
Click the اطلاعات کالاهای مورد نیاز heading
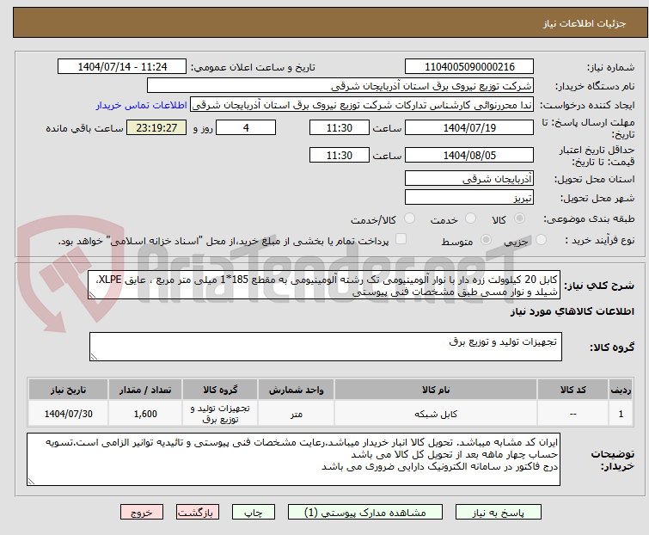pyautogui.click(x=572, y=312)
